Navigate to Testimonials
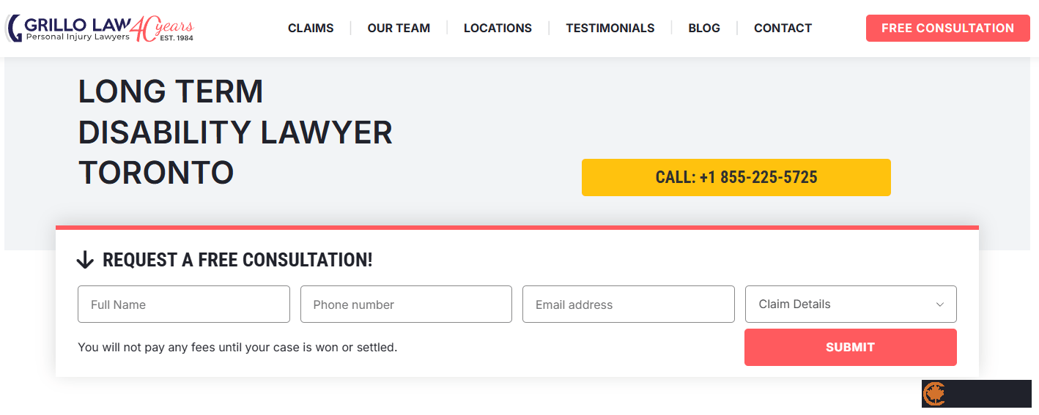The height and width of the screenshot is (415, 1039). point(610,28)
